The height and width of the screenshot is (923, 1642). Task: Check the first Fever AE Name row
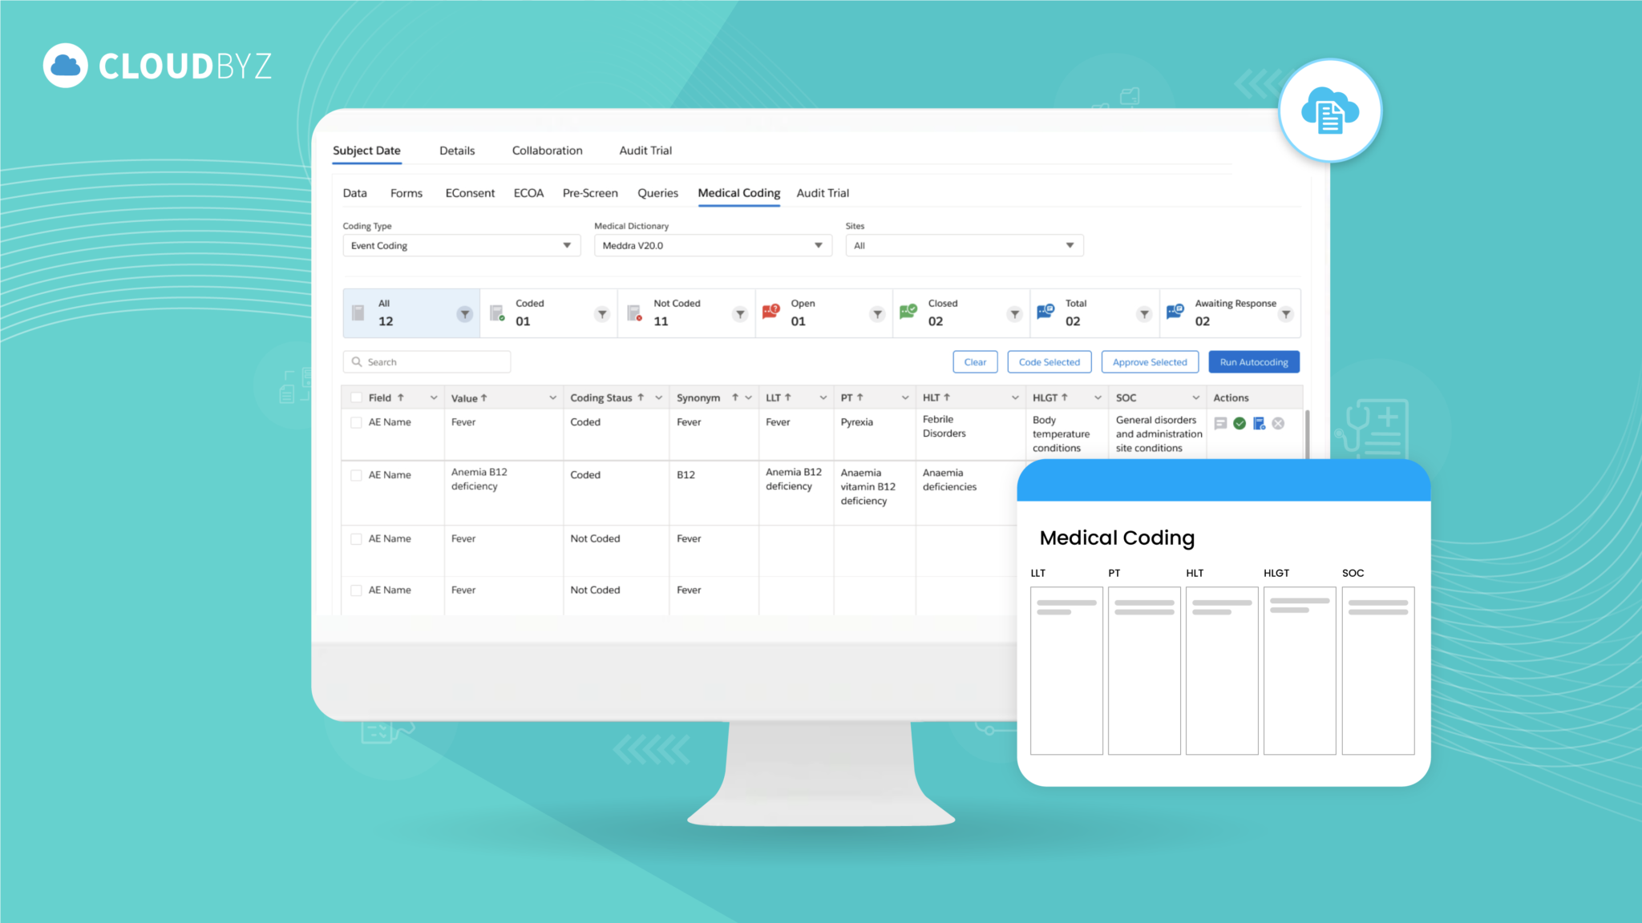(356, 422)
